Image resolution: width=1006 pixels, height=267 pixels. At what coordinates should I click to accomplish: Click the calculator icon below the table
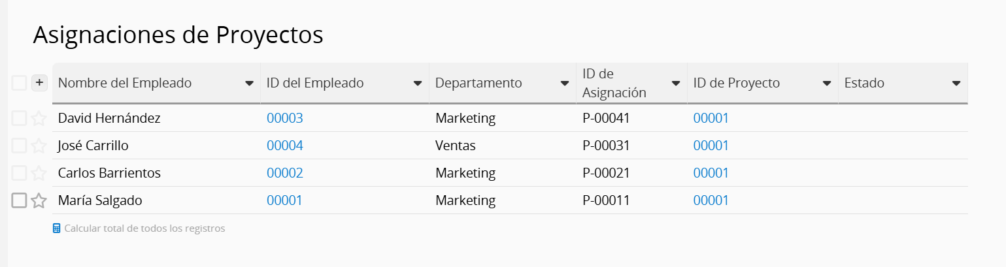click(56, 228)
